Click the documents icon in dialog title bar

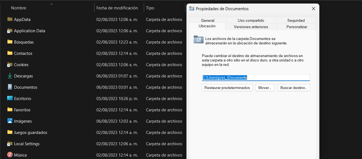[192, 9]
